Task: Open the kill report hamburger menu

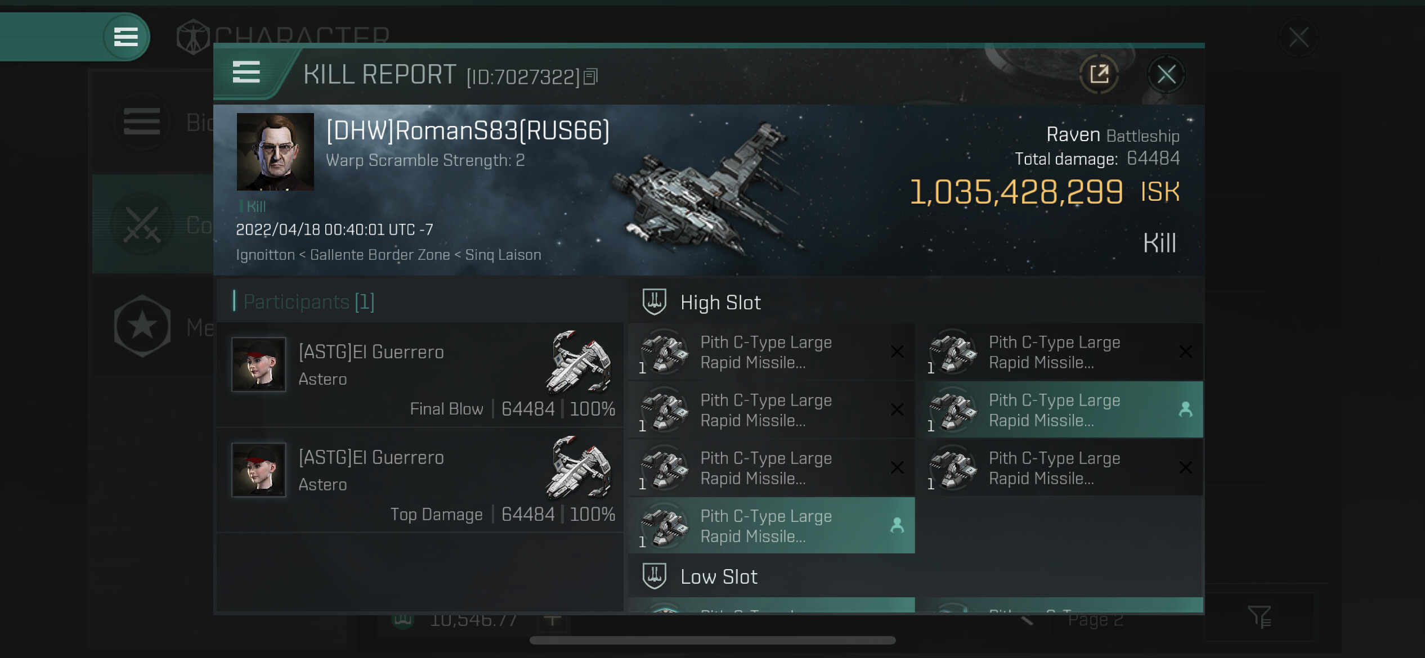Action: point(246,73)
